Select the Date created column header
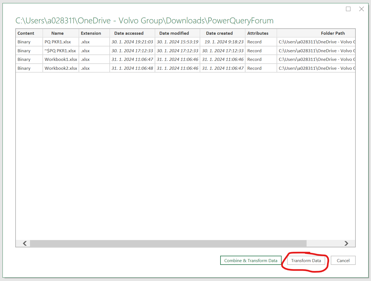The width and height of the screenshot is (371, 281). click(222, 33)
